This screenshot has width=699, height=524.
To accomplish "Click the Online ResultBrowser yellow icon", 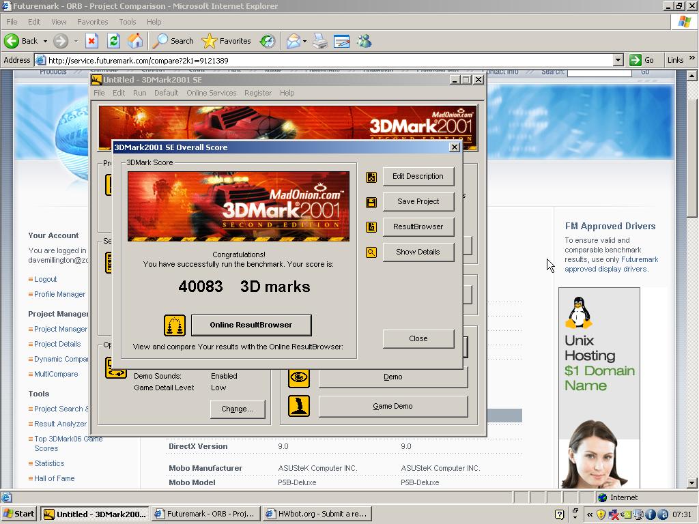I will click(174, 325).
